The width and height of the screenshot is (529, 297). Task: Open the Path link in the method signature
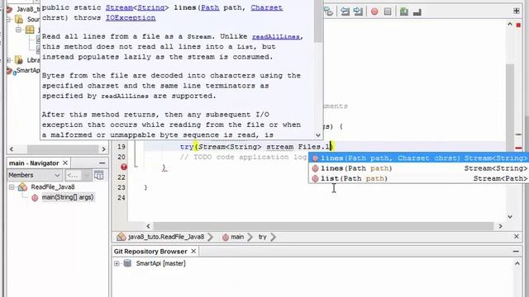[x=210, y=7]
